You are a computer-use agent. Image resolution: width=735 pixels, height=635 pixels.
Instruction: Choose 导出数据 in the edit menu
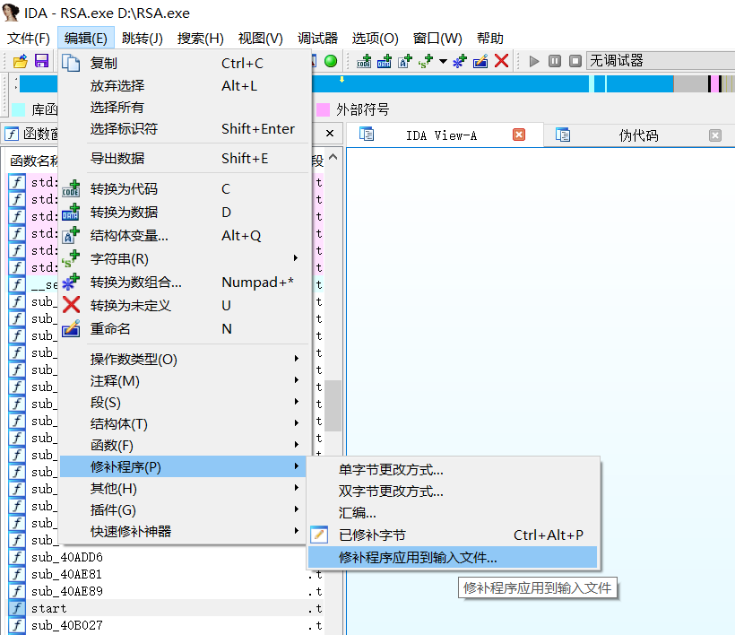(184, 158)
